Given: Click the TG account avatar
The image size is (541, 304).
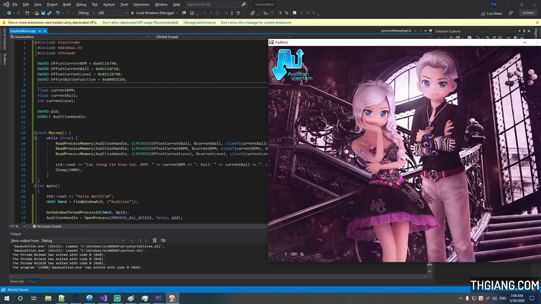Looking at the screenshot, I should 494,4.
